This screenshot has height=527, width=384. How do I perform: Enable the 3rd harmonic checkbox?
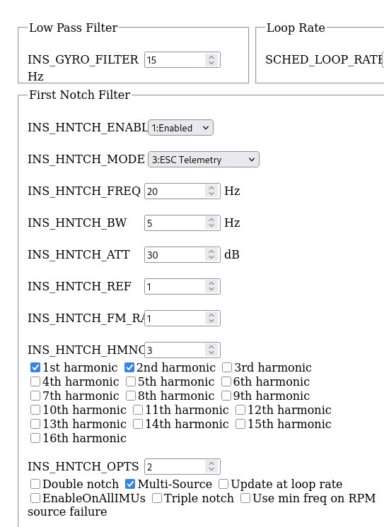tap(227, 367)
